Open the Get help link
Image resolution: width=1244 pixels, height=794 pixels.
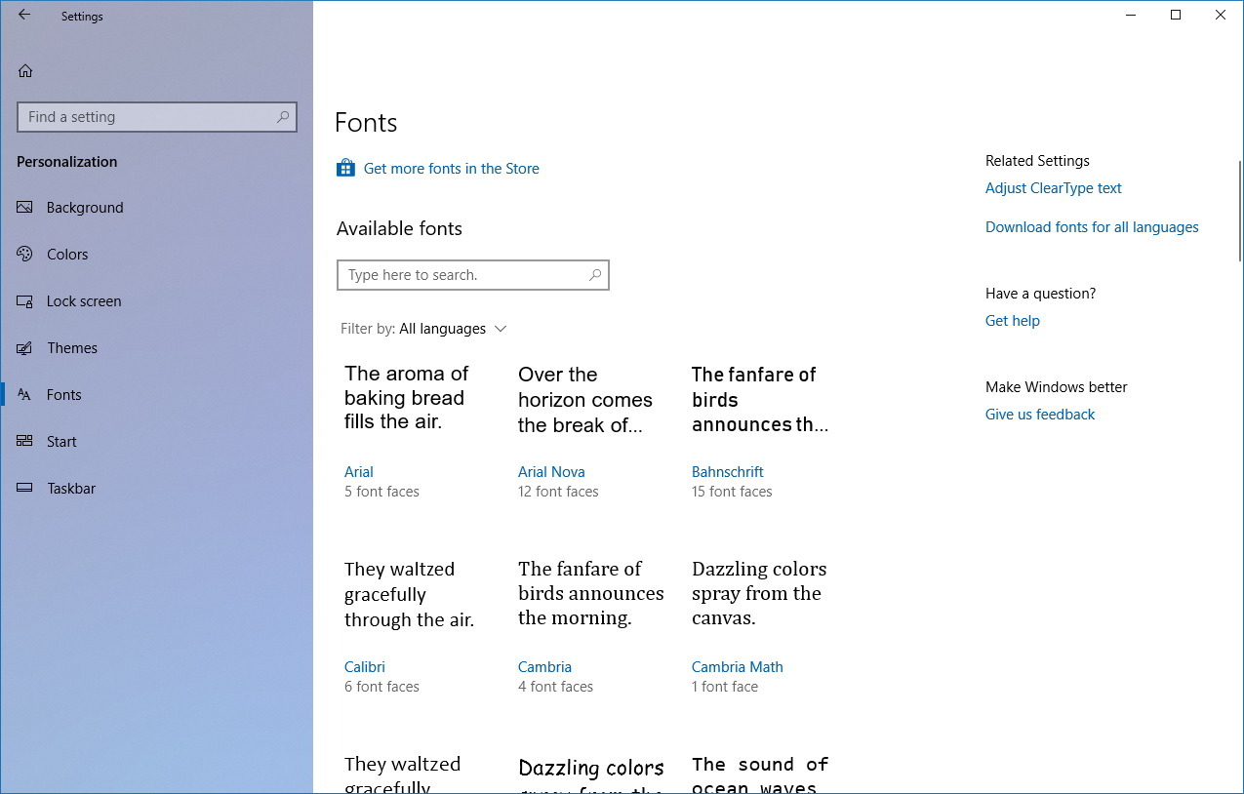[1013, 321]
